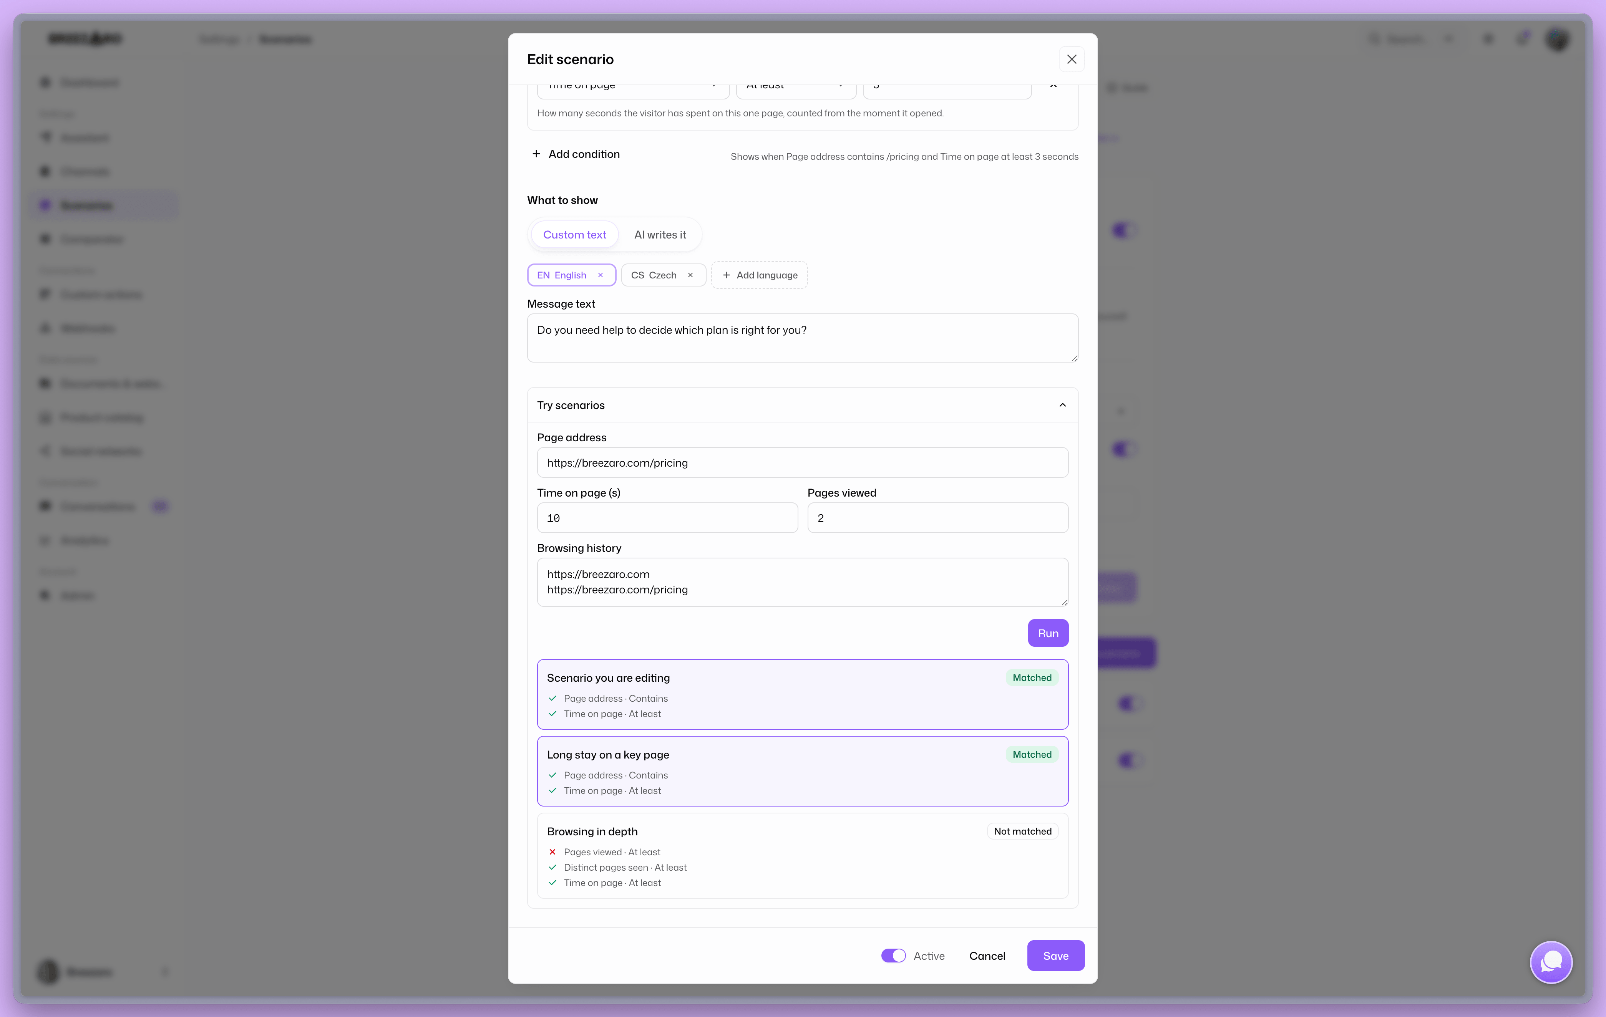Click into the Message text field

tap(802, 338)
